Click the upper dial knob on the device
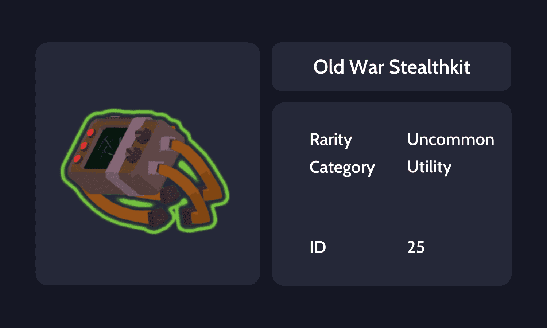Image resolution: width=547 pixels, height=328 pixels. [144, 136]
